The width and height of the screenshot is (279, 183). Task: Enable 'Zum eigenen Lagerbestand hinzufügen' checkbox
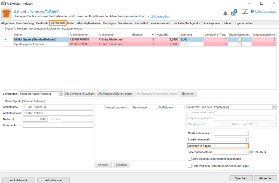coord(190,159)
